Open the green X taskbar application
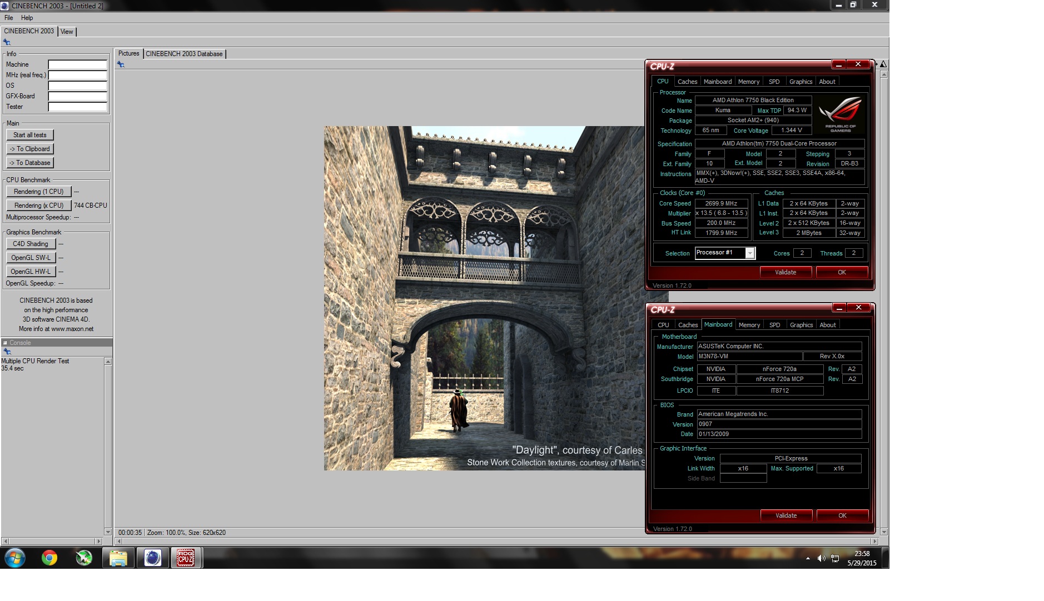 (x=84, y=558)
